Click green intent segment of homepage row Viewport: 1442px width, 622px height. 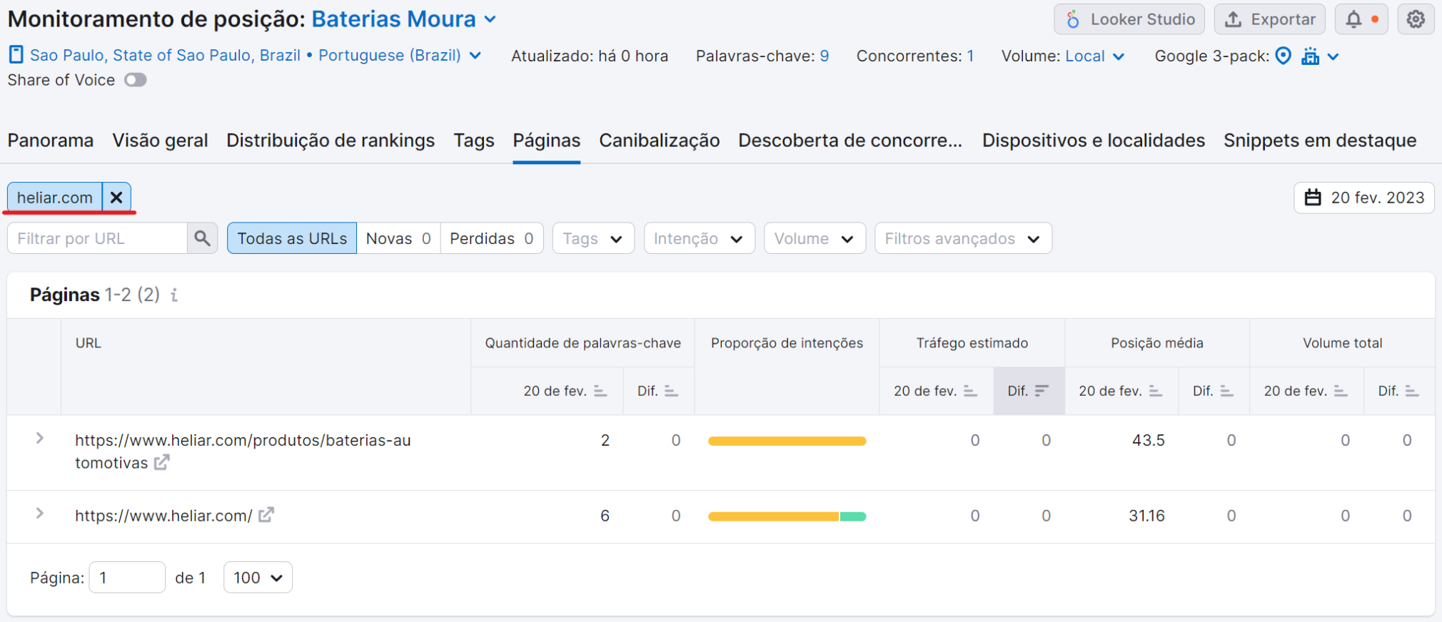click(x=853, y=516)
